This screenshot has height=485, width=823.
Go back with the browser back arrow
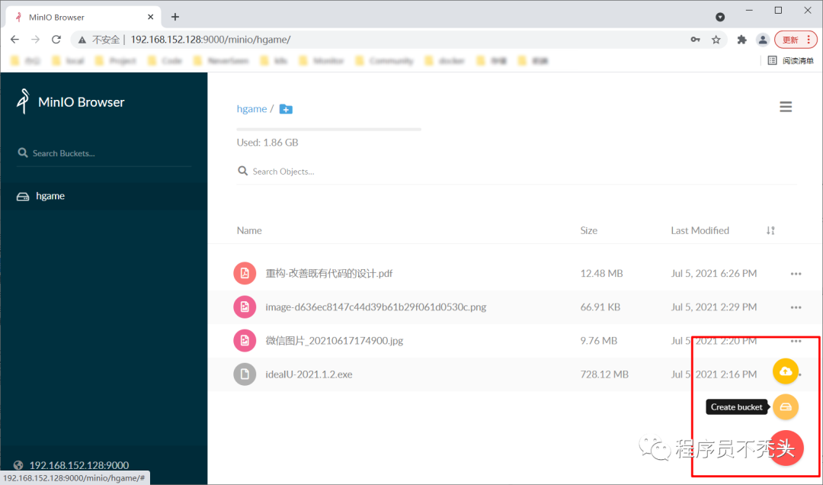click(x=14, y=40)
